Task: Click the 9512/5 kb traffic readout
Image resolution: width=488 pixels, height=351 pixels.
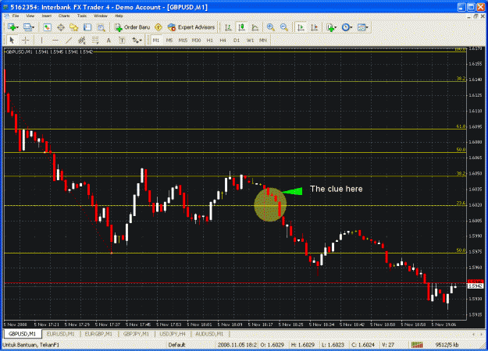Action: pyautogui.click(x=447, y=345)
